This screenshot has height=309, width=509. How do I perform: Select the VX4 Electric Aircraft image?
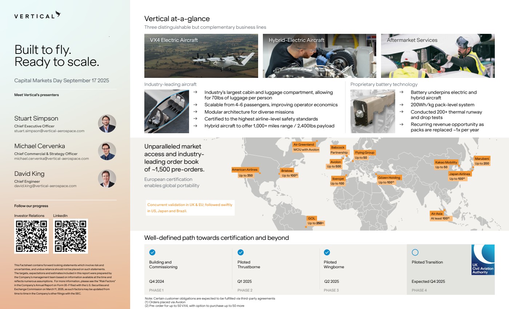(x=201, y=56)
